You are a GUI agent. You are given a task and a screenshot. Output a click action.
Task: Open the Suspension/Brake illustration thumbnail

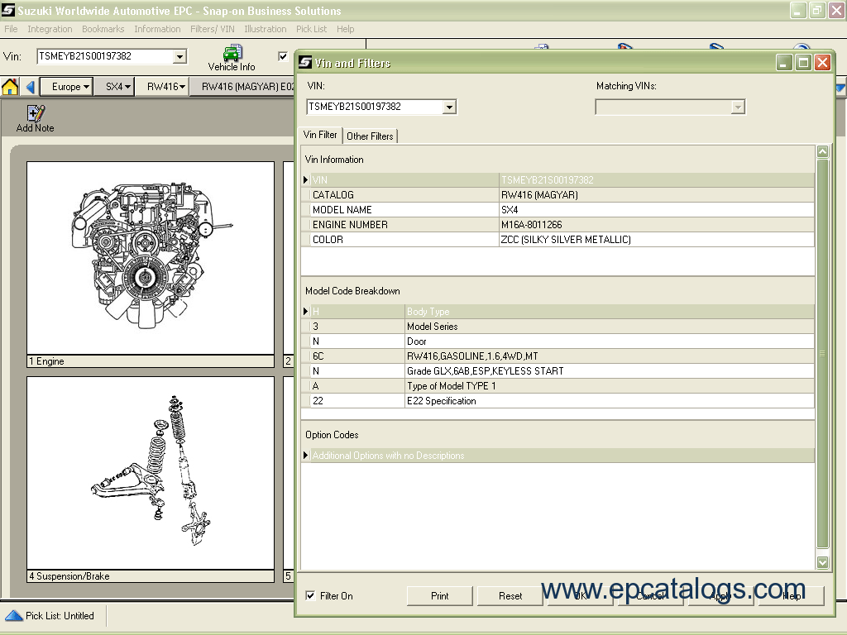coord(151,473)
